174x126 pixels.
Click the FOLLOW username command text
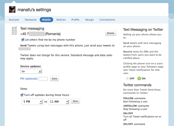pos(134,98)
